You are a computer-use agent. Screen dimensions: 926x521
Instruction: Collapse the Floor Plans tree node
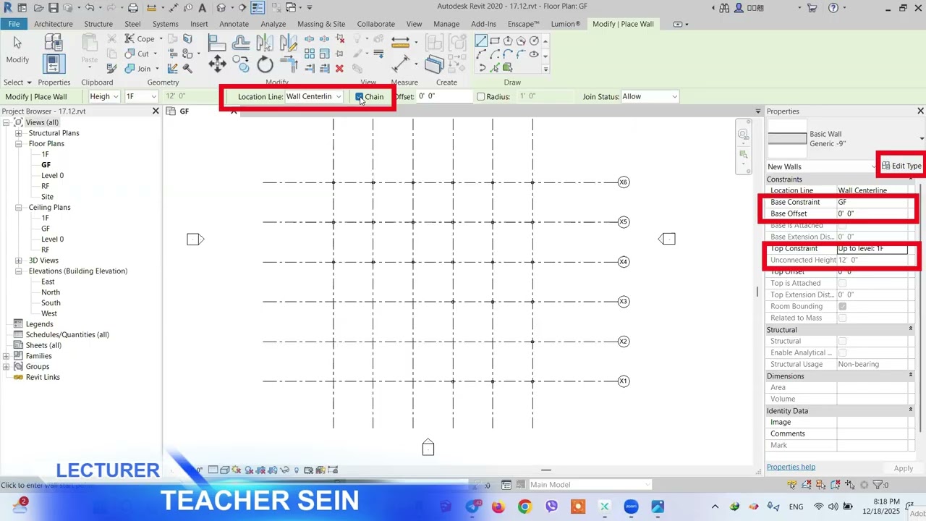pyautogui.click(x=18, y=144)
